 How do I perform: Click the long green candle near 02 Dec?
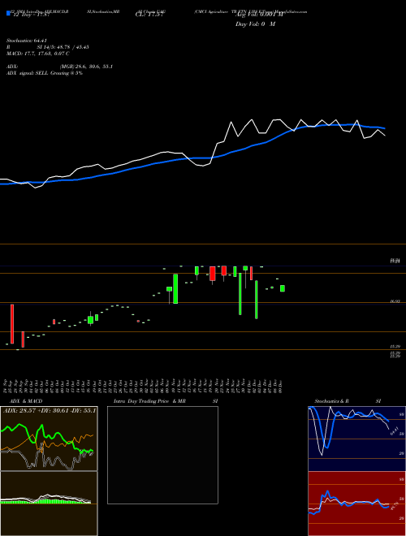(x=257, y=300)
